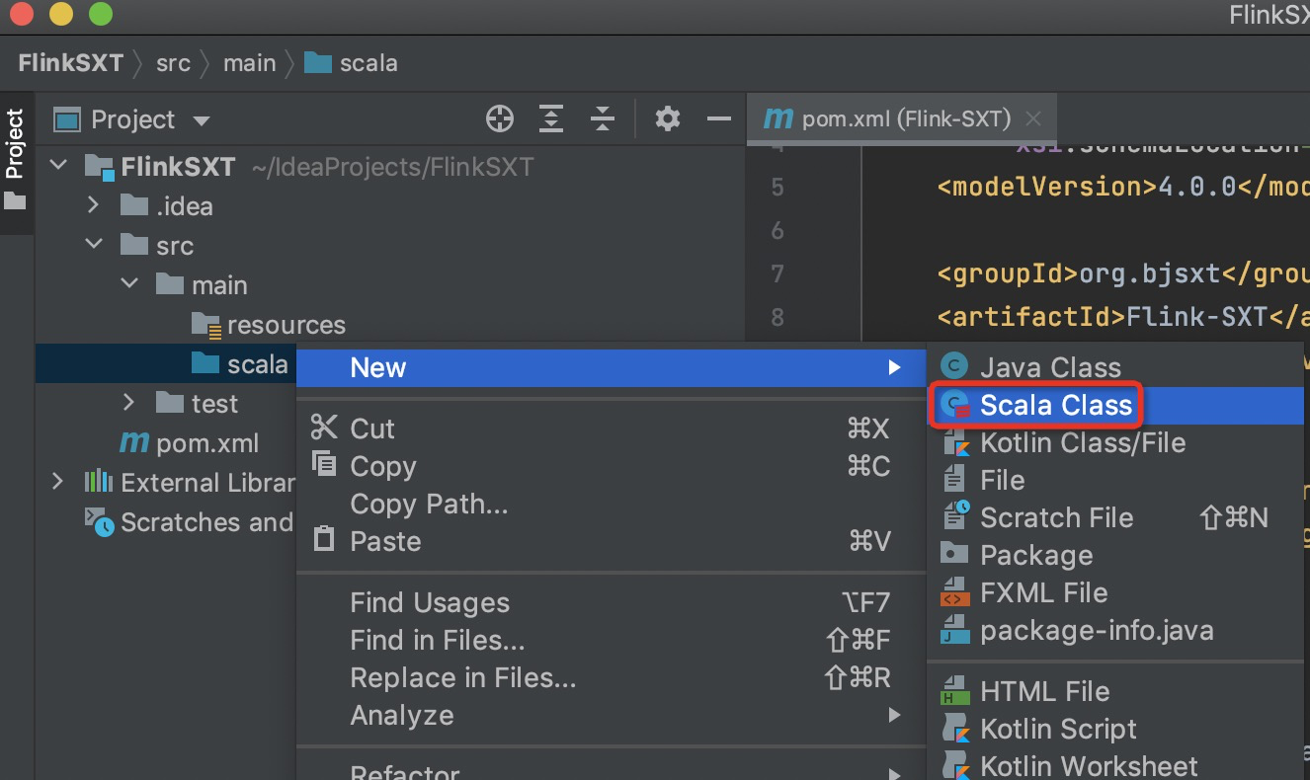Click the Package folder icon in submenu
This screenshot has height=780, width=1310.
point(954,554)
